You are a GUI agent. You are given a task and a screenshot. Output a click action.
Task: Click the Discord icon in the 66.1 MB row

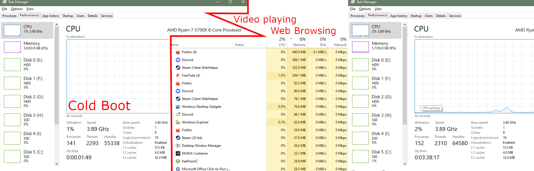[178, 114]
